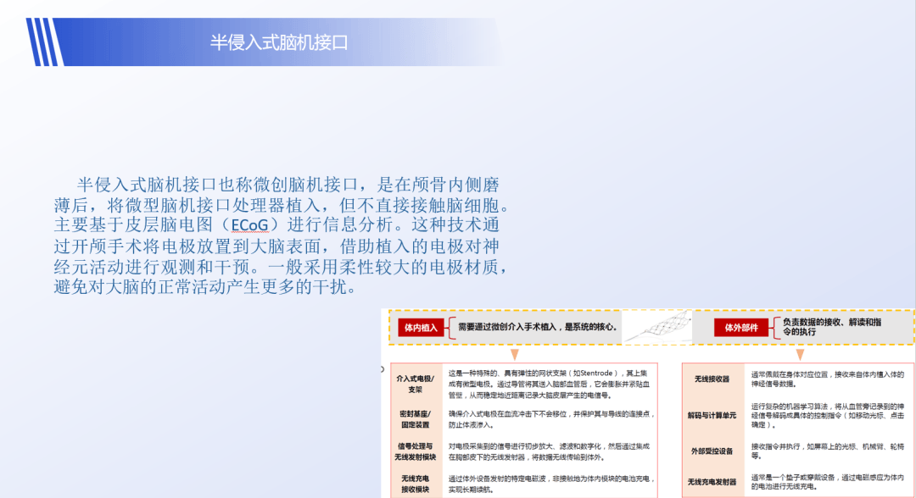Select the slide title 半侵入式脑机接口

pyautogui.click(x=279, y=42)
